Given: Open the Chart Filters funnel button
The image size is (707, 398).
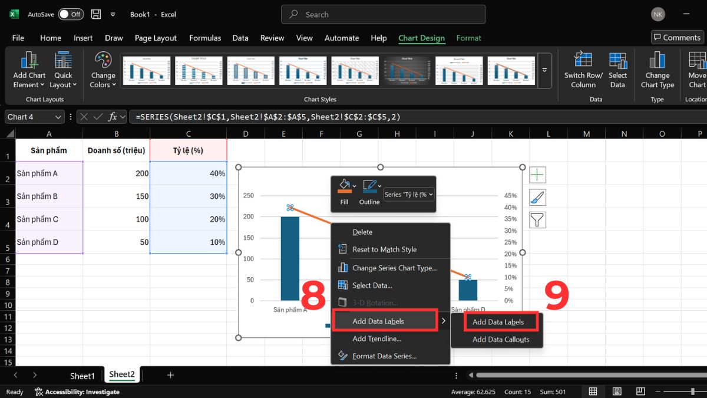Looking at the screenshot, I should pos(537,220).
